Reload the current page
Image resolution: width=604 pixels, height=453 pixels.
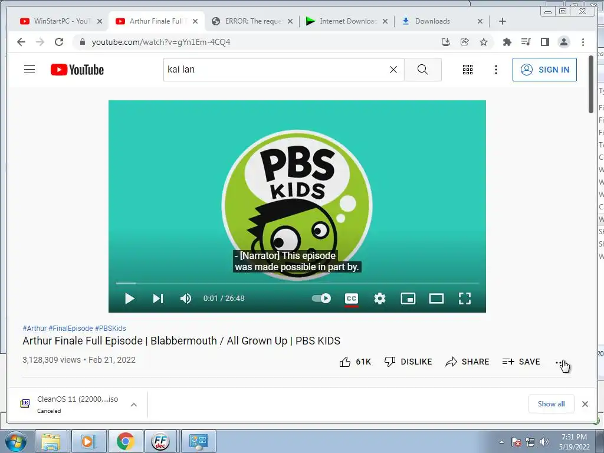click(59, 42)
